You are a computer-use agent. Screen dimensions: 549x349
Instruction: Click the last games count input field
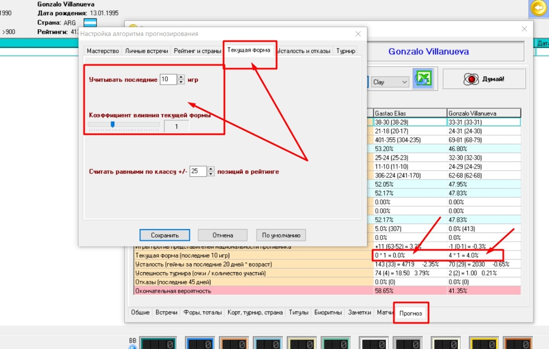coord(167,80)
